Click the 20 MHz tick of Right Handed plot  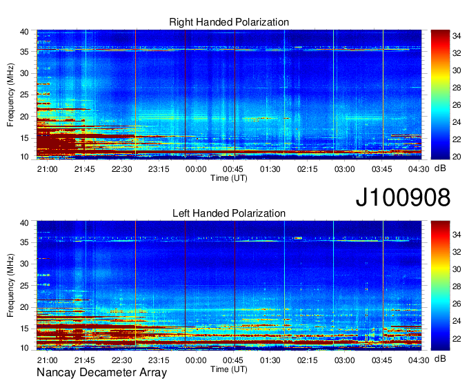tap(24, 117)
